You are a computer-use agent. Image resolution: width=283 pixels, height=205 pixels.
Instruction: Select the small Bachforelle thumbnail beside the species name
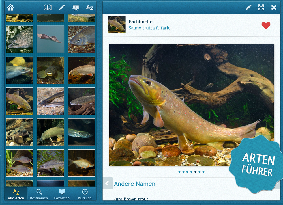[x=117, y=25]
